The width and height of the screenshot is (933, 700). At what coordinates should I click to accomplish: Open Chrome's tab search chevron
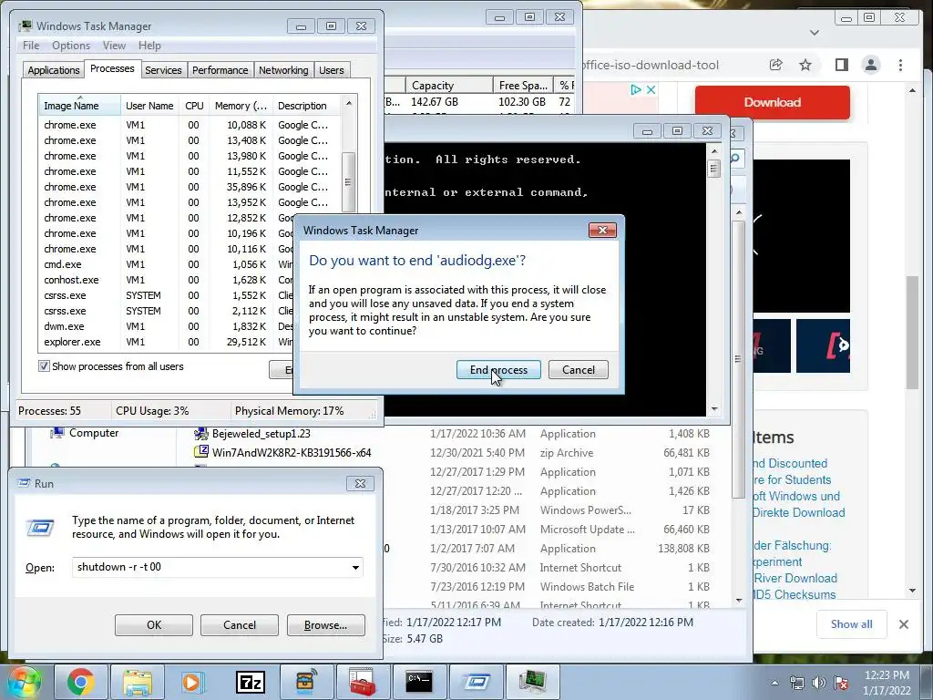tap(815, 33)
